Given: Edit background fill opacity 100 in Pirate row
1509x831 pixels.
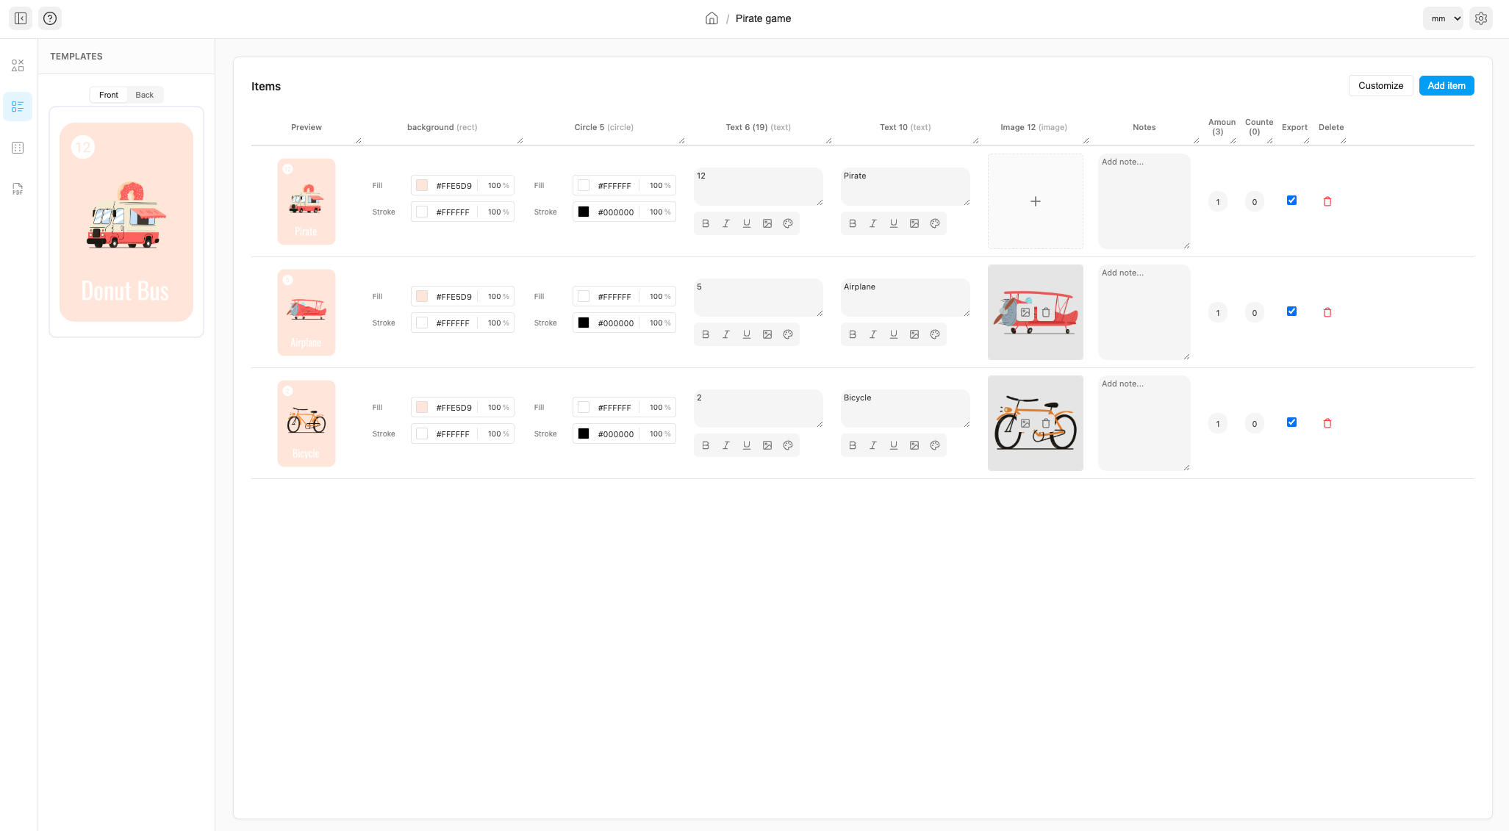Looking at the screenshot, I should [x=495, y=186].
